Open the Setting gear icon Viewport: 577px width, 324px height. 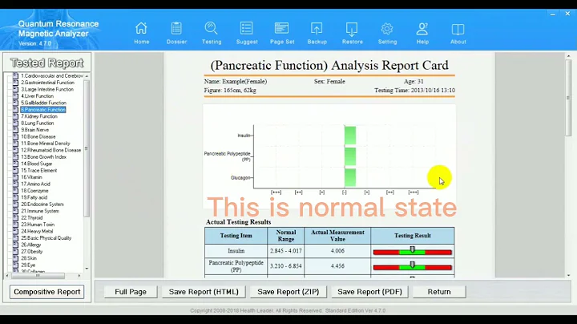(387, 29)
